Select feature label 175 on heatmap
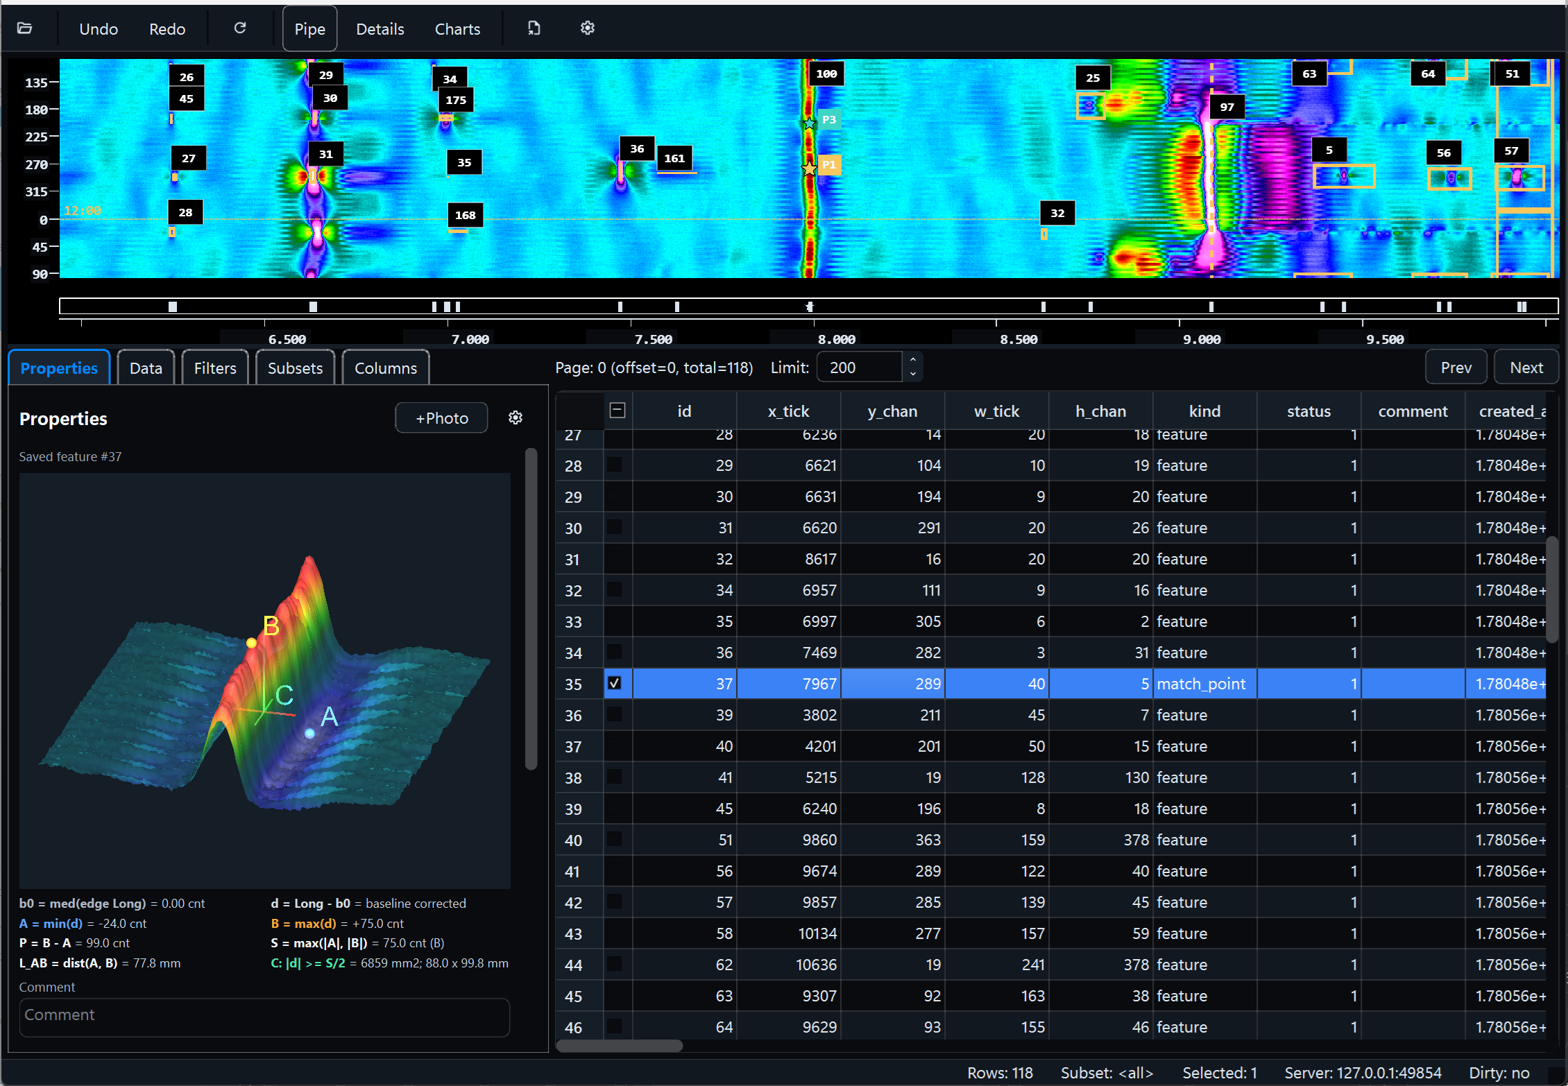The width and height of the screenshot is (1568, 1086). pos(456,100)
